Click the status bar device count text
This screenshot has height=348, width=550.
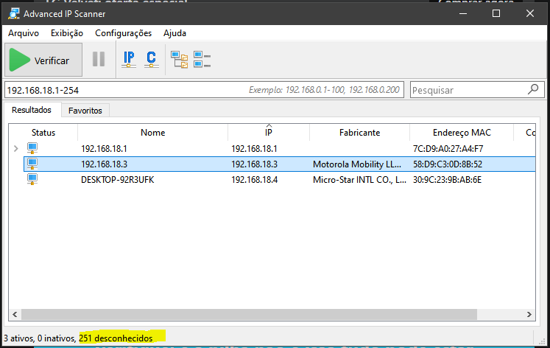[x=78, y=338]
